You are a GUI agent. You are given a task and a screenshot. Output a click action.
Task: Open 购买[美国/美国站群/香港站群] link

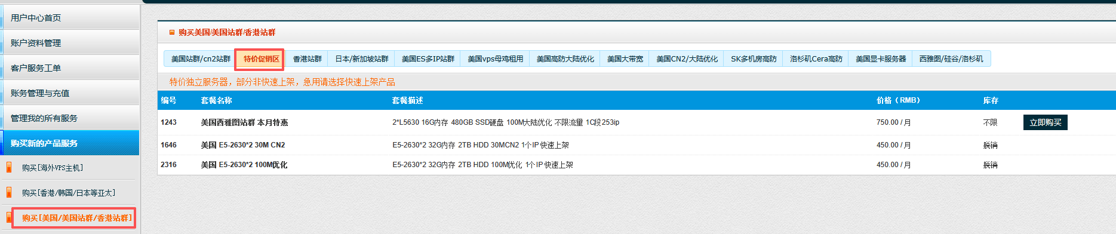(77, 218)
